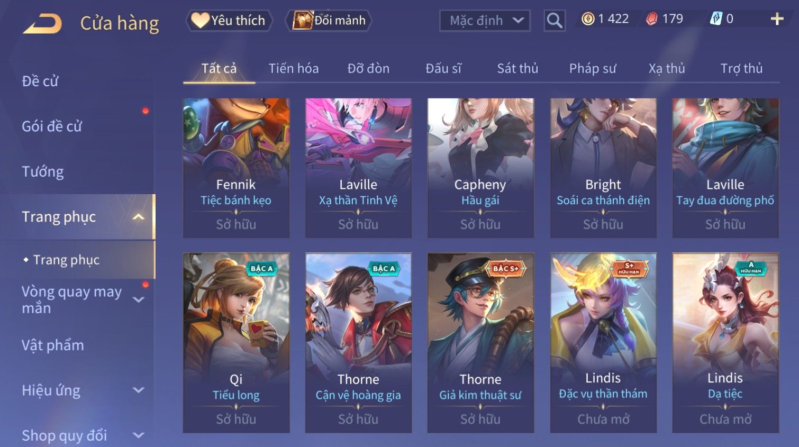
Task: Click the plus icon to add currency
Action: pos(777,19)
